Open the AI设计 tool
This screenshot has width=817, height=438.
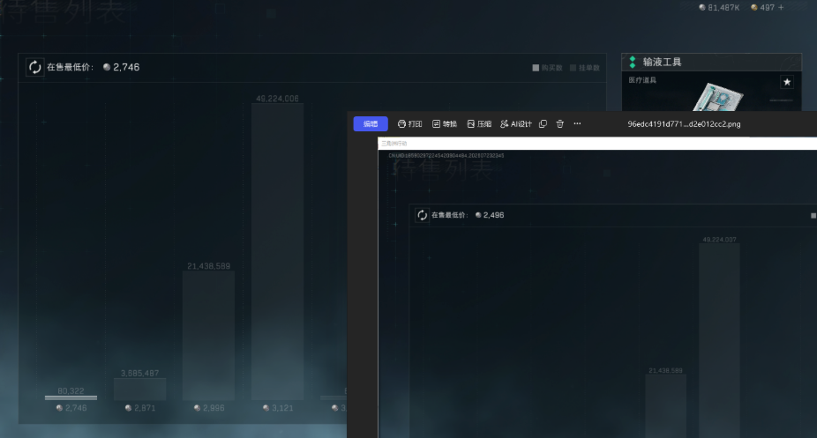pyautogui.click(x=516, y=123)
